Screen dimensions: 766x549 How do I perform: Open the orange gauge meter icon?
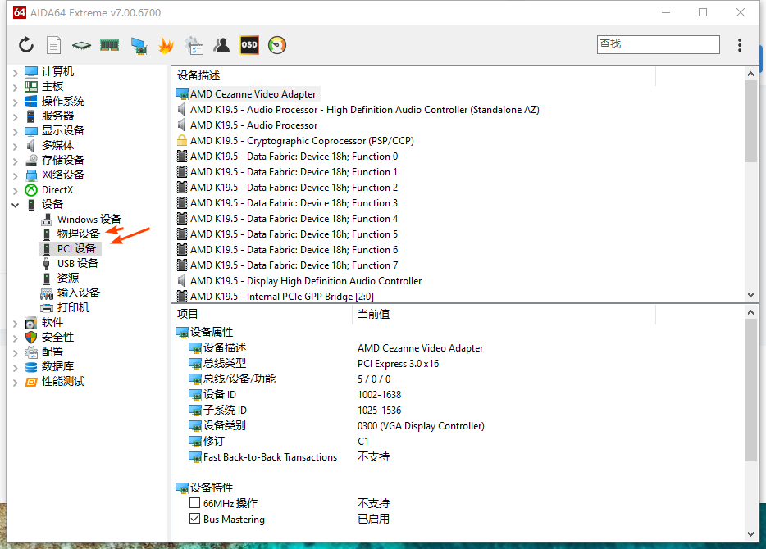[277, 45]
